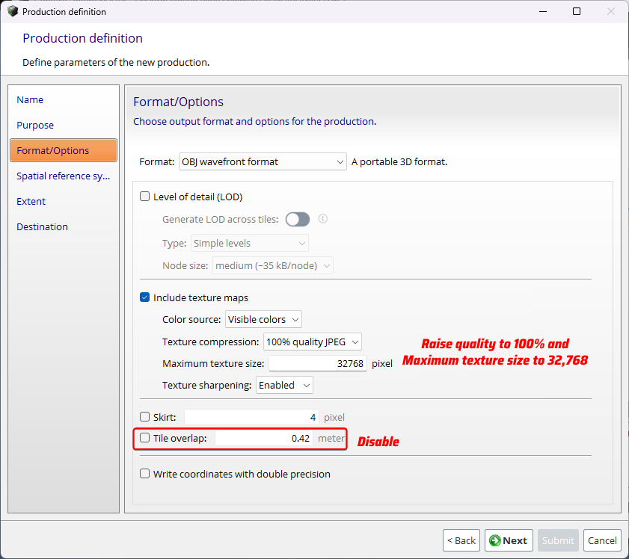This screenshot has width=629, height=559.
Task: Go to the Name step
Action: (30, 100)
